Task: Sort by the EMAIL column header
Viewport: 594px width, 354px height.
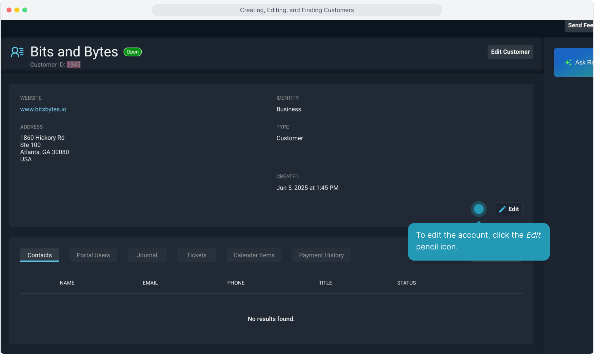Action: (150, 283)
